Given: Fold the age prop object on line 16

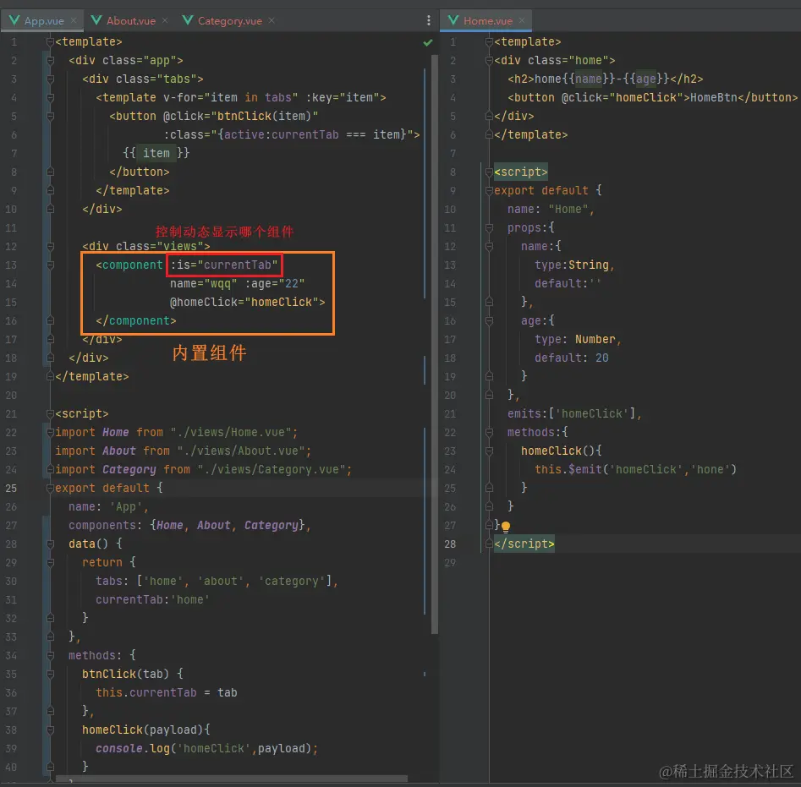Looking at the screenshot, I should (x=489, y=321).
